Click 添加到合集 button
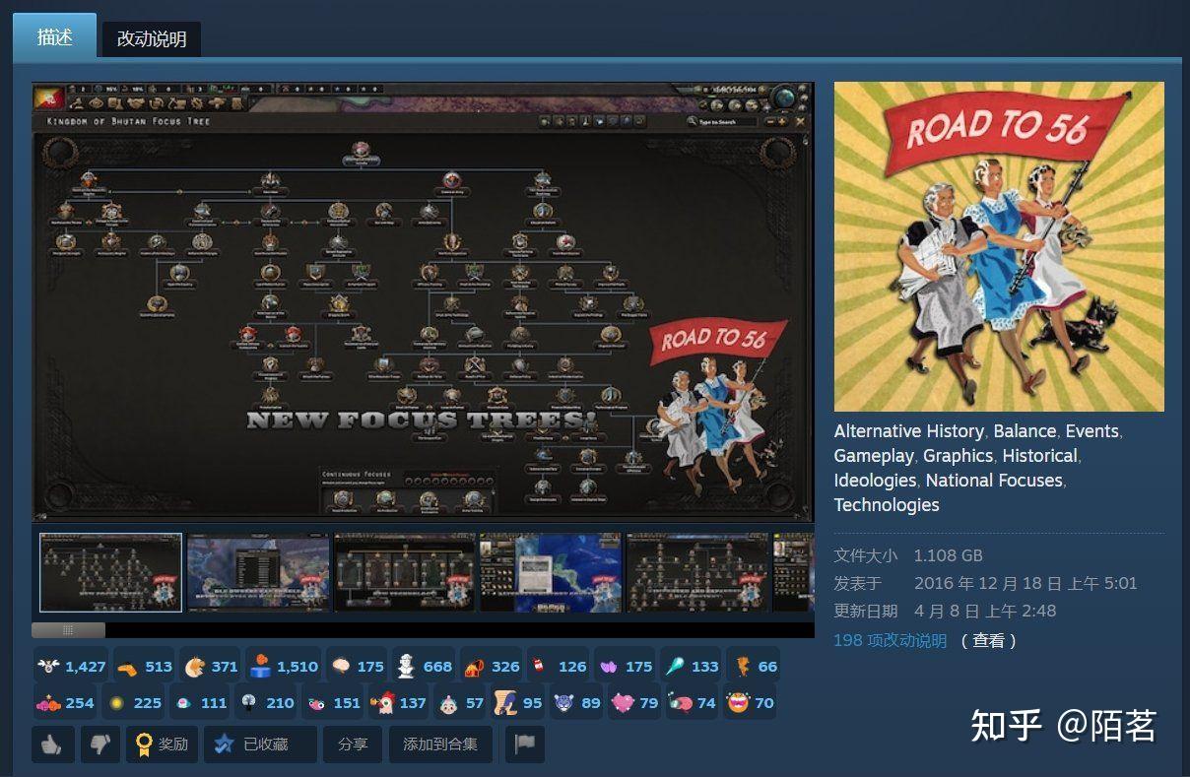The height and width of the screenshot is (777, 1190). [440, 745]
